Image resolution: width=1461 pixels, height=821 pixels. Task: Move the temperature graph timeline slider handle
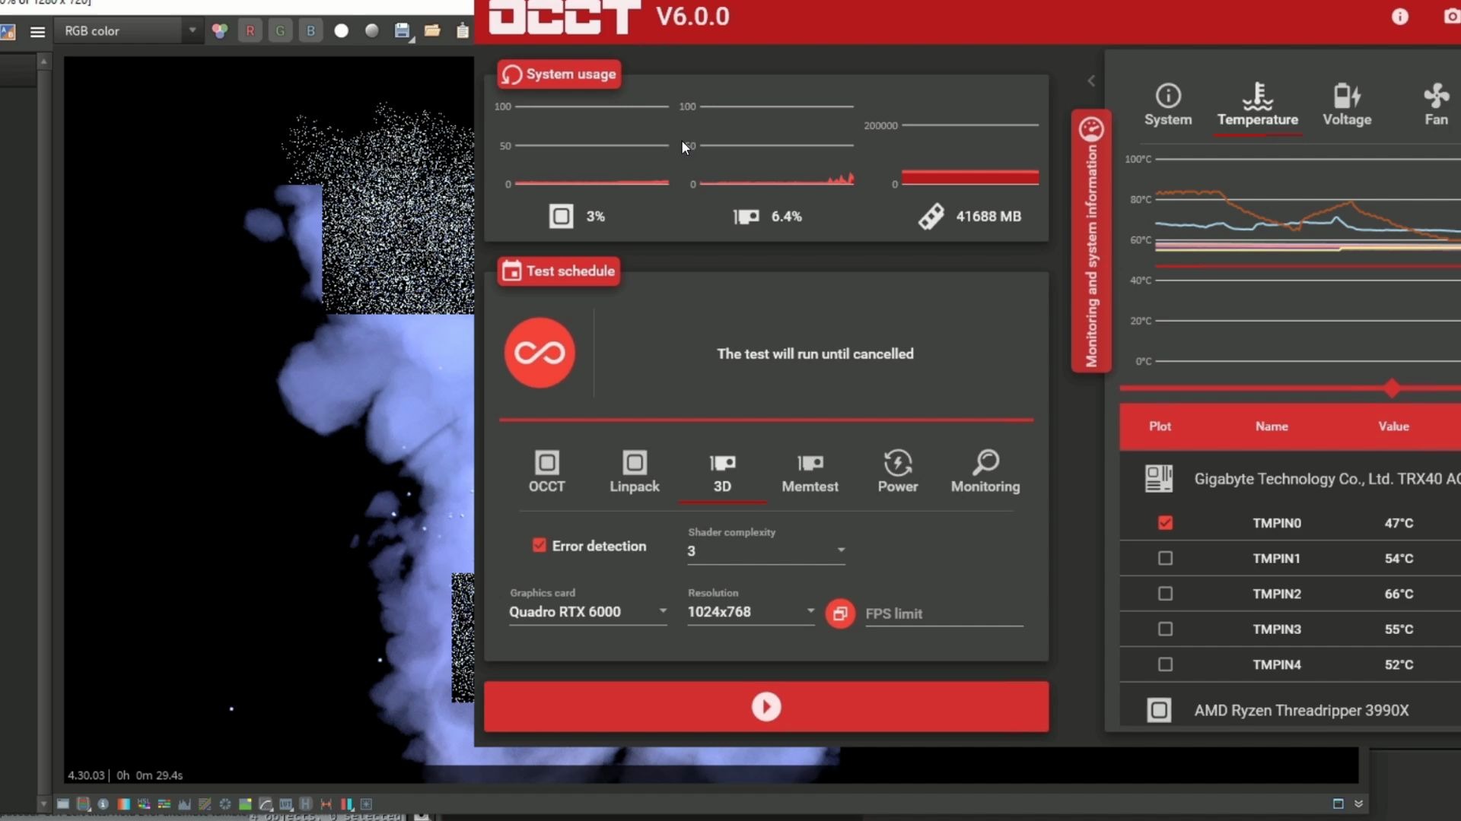click(x=1392, y=388)
